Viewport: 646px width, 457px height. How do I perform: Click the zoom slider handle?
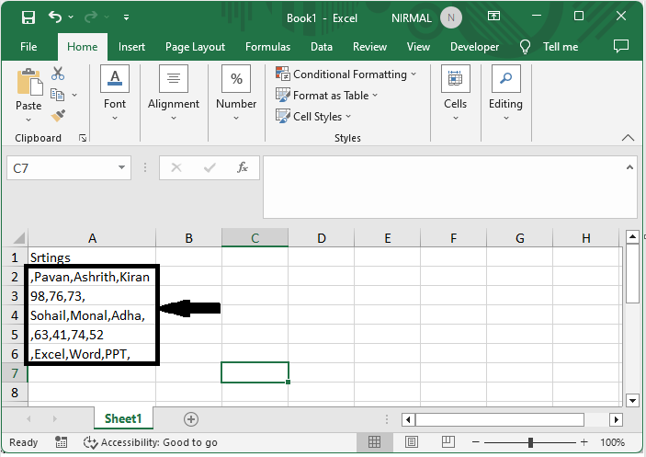(530, 442)
